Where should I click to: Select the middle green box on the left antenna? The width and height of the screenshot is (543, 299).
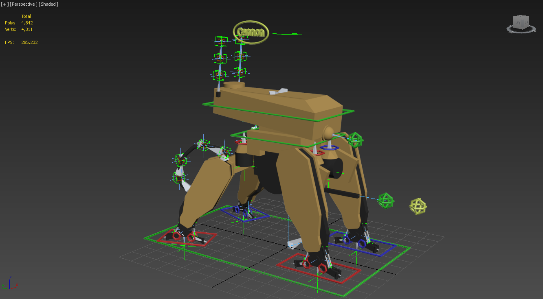tap(220, 59)
